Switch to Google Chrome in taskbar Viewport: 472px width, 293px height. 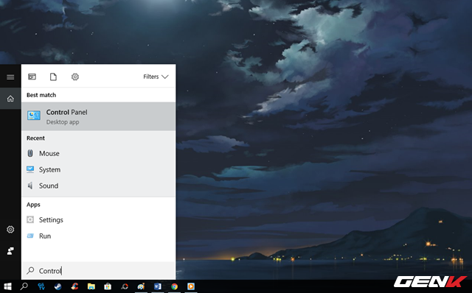pos(174,286)
